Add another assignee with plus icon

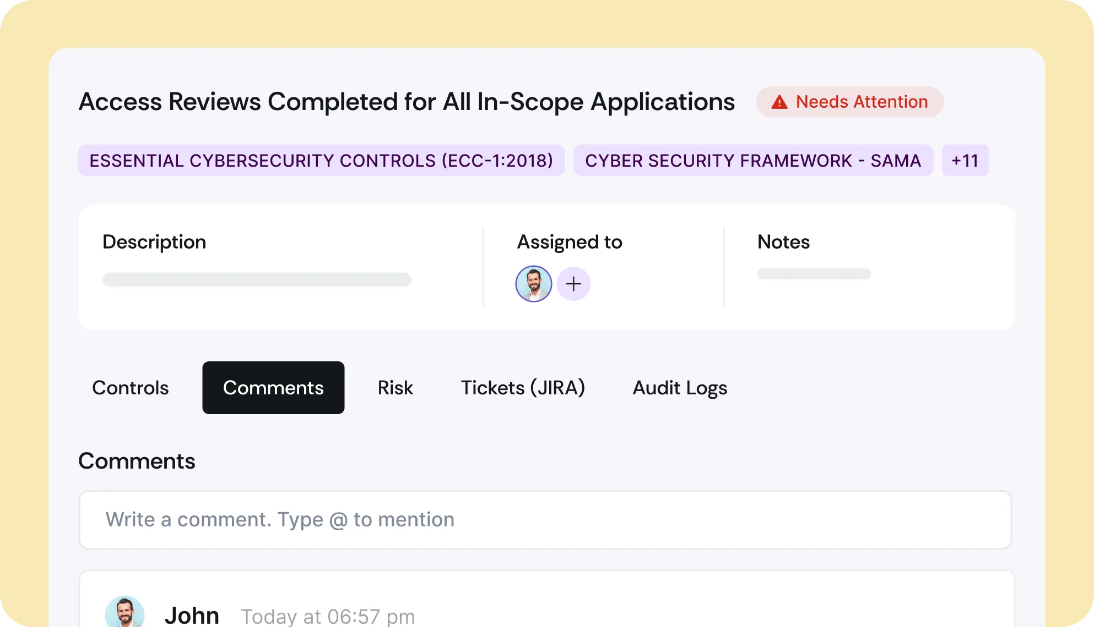coord(573,284)
